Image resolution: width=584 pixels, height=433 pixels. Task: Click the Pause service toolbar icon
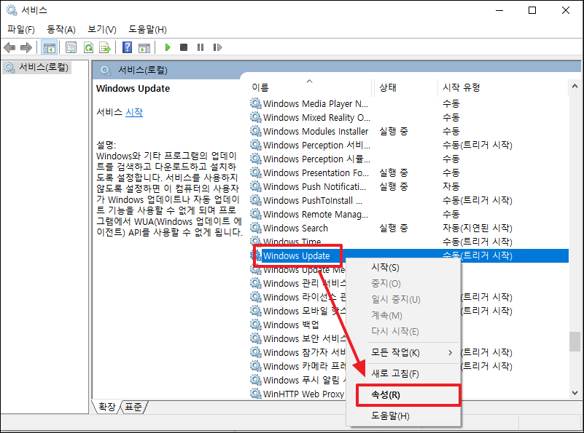[200, 47]
